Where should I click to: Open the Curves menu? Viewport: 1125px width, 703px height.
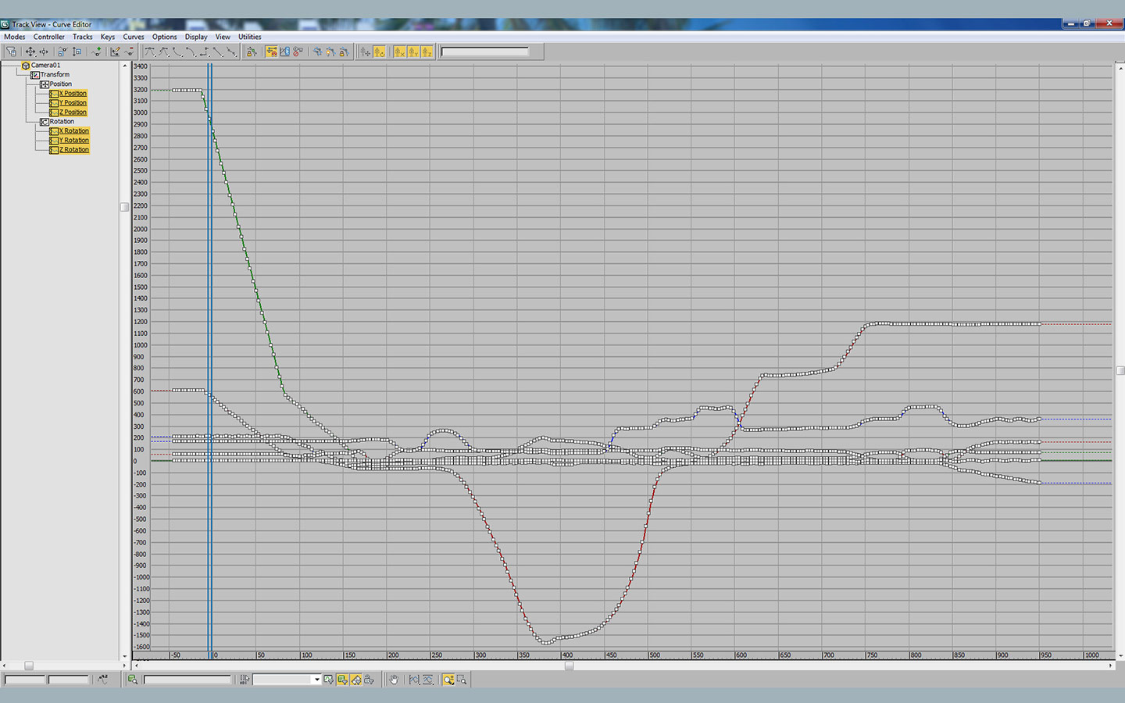(x=134, y=37)
